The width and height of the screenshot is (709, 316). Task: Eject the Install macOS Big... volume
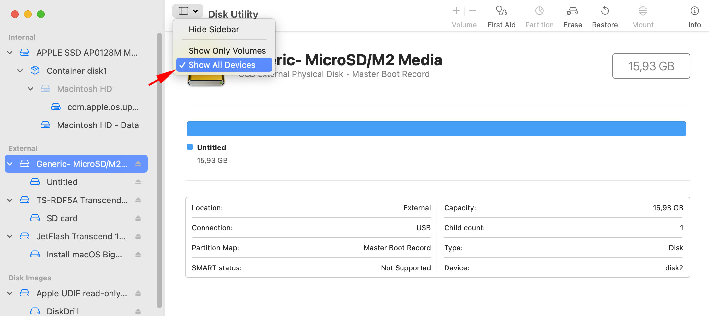(138, 254)
